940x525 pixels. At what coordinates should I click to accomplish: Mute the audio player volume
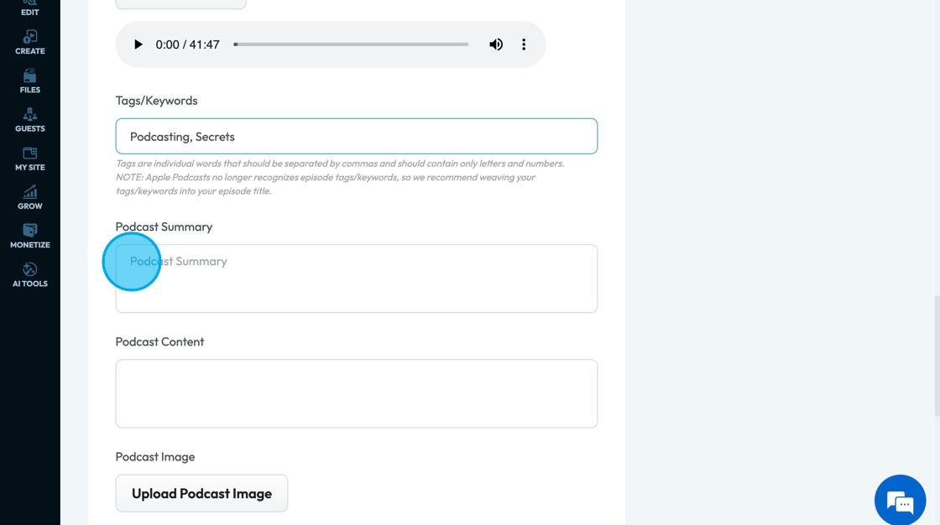pyautogui.click(x=496, y=44)
